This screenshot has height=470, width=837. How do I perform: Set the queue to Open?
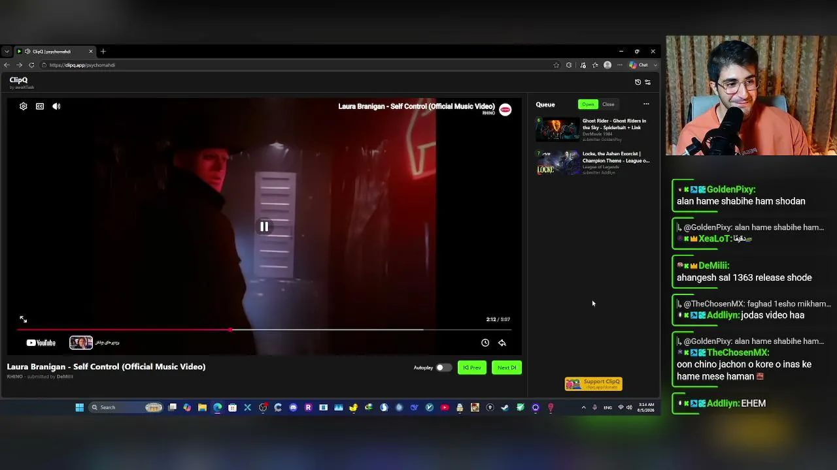(x=588, y=104)
